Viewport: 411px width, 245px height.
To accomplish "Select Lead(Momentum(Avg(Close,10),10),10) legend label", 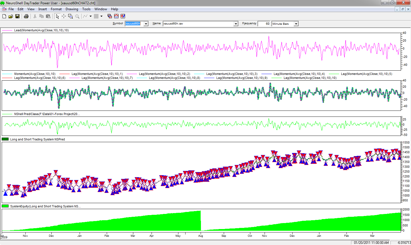I will (41, 30).
